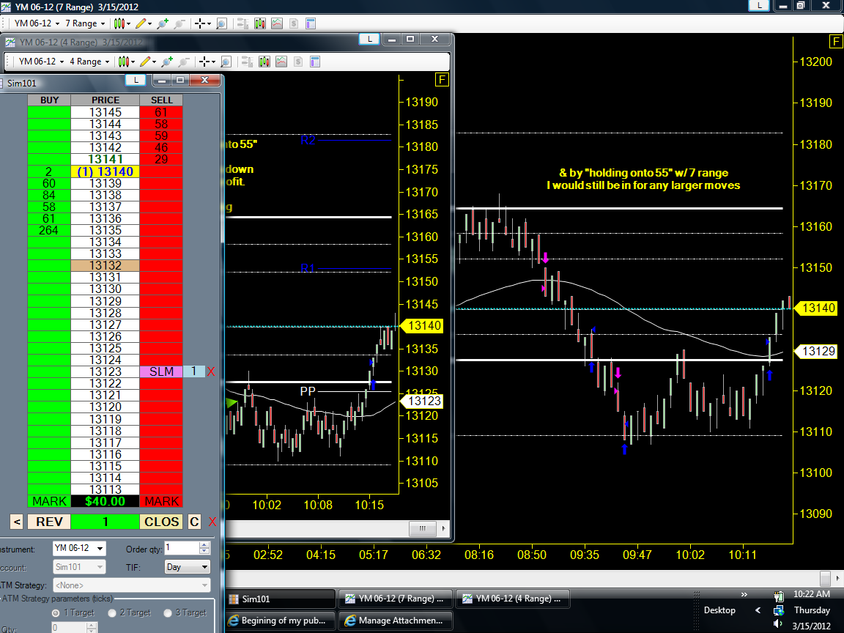Switch to YM 06-12 (4 Range) taskbar tab
844x633 pixels.
click(x=512, y=599)
